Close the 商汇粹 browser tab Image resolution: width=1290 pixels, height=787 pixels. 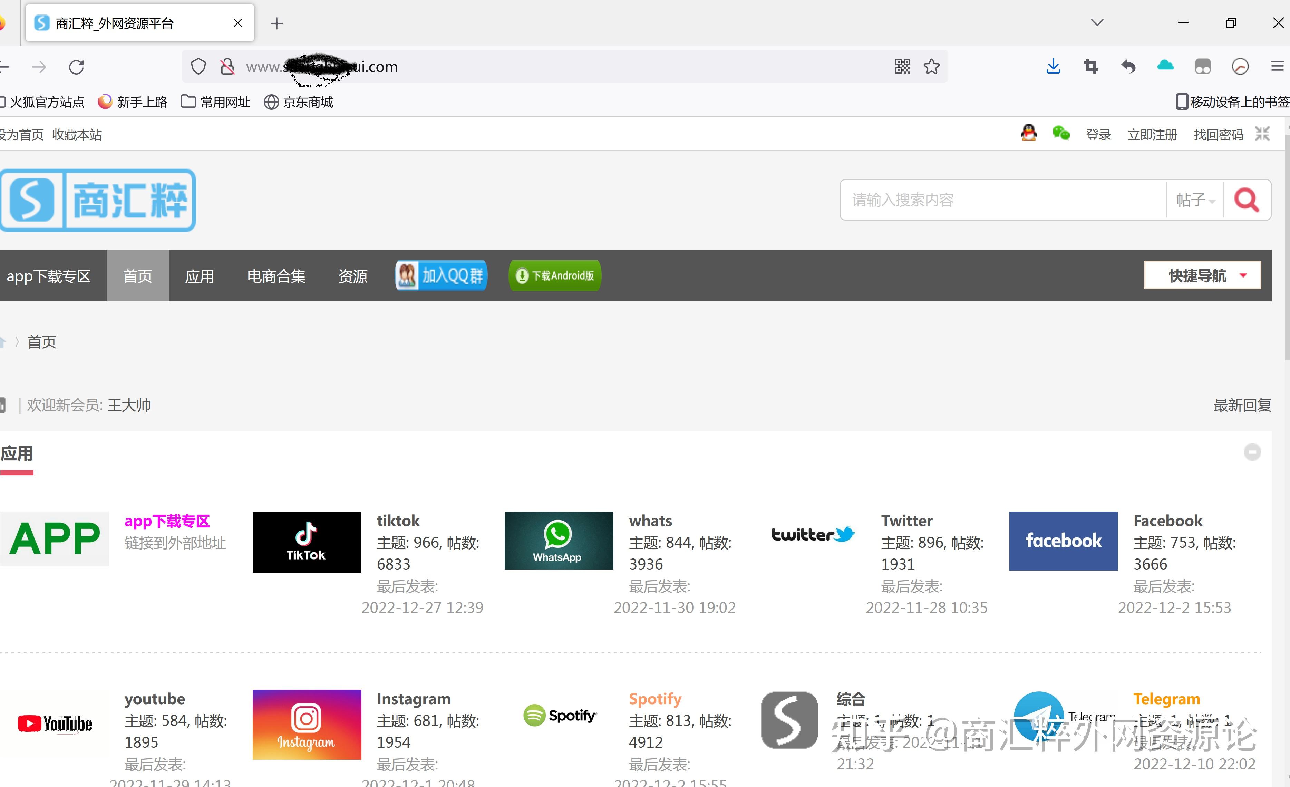click(238, 23)
